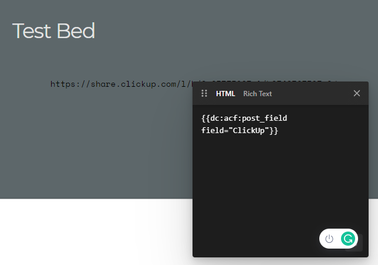Click white Grammarly pill between its icons
Image resolution: width=378 pixels, height=265 pixels.
(x=338, y=239)
